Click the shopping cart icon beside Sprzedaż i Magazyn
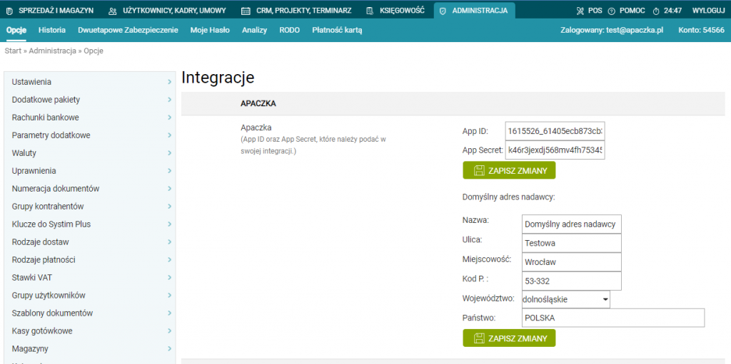 point(11,11)
